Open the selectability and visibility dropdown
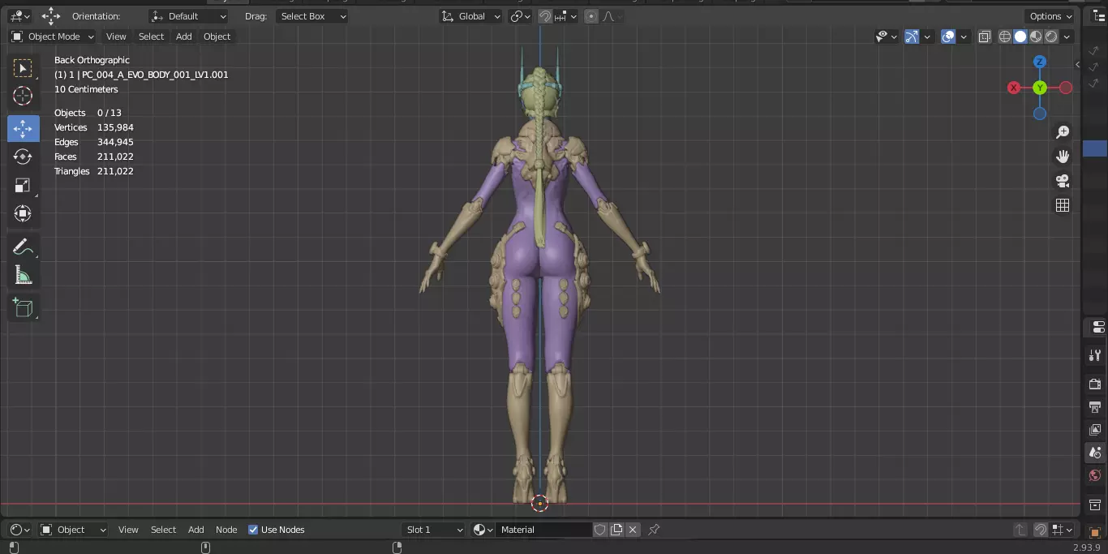This screenshot has height=554, width=1108. 887,37
